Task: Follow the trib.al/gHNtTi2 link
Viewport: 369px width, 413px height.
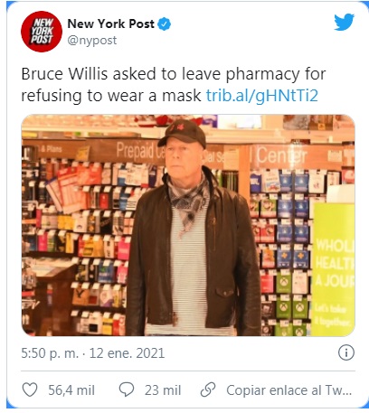Action: click(x=262, y=96)
